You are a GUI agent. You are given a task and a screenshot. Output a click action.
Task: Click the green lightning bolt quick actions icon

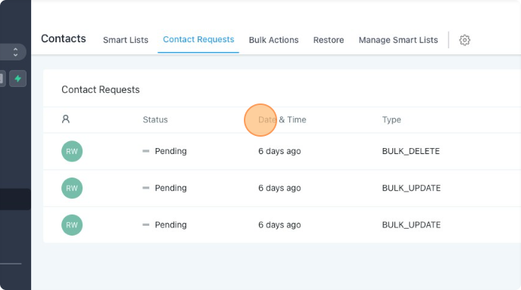pyautogui.click(x=17, y=79)
